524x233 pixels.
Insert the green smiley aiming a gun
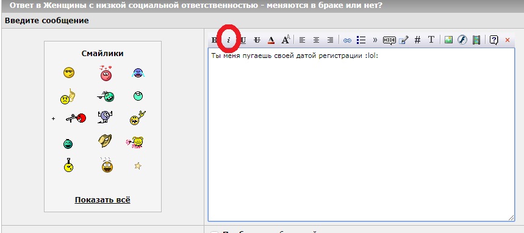click(x=106, y=96)
